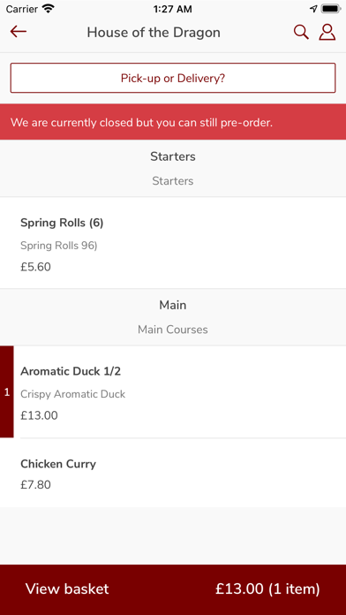Tap the back arrow icon

point(19,32)
